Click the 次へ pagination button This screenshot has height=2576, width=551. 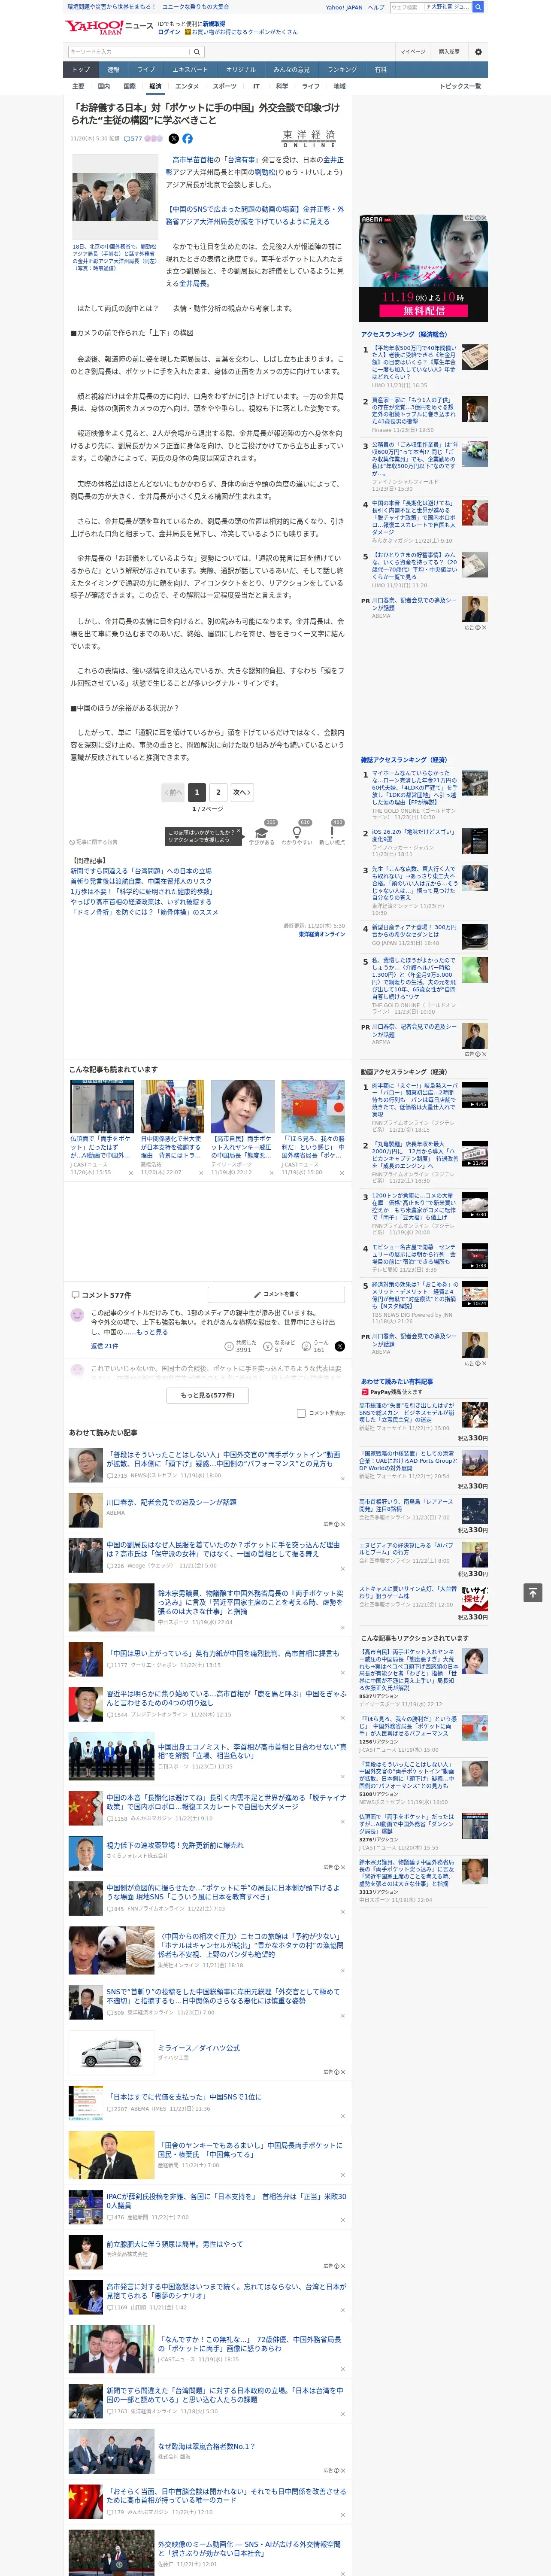coord(242,792)
